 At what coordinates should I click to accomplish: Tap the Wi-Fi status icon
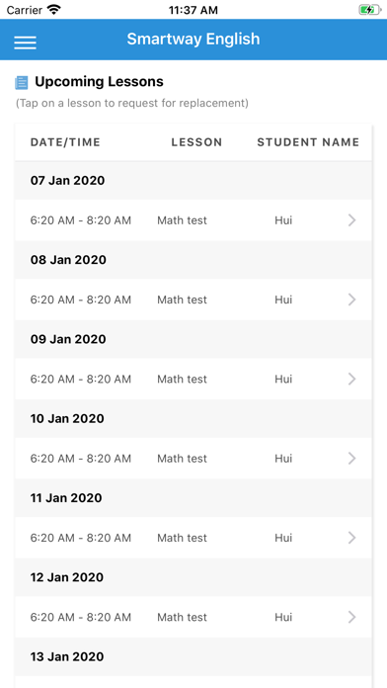(x=54, y=10)
